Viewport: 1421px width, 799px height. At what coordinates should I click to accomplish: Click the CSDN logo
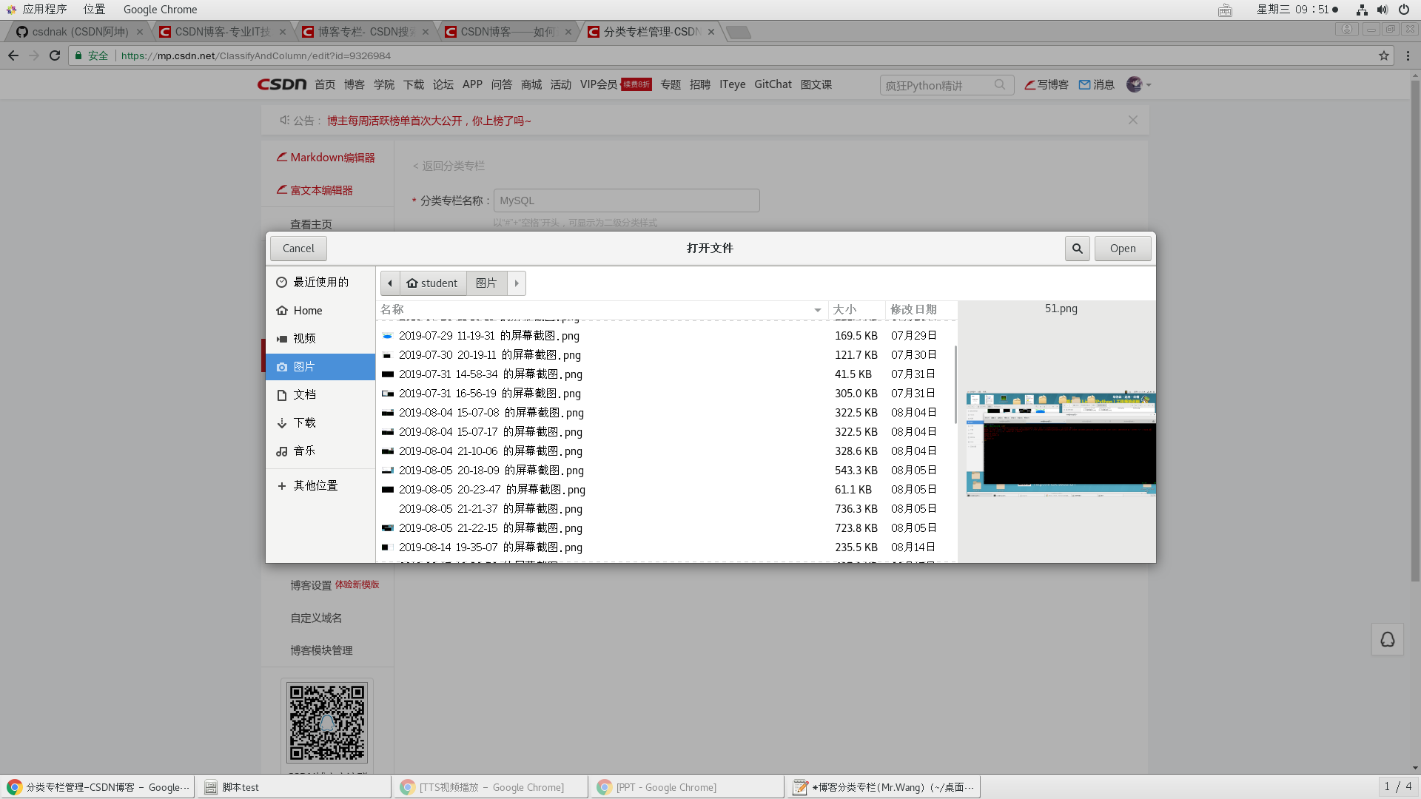click(x=281, y=84)
